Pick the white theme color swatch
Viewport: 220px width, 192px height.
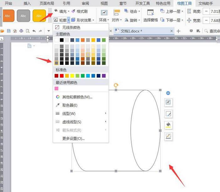pyautogui.click(x=56, y=40)
